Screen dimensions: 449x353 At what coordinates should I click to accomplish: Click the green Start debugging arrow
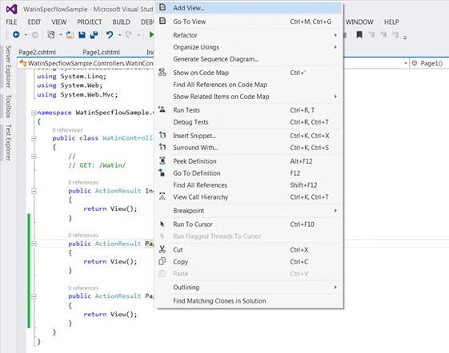point(151,35)
